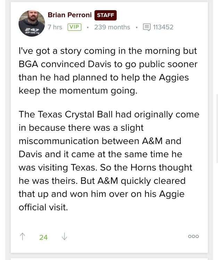Click the "7 hrs" post timestamp

[55, 27]
